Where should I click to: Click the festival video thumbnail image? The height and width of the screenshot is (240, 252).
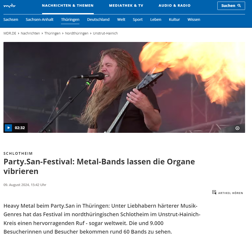tap(124, 87)
